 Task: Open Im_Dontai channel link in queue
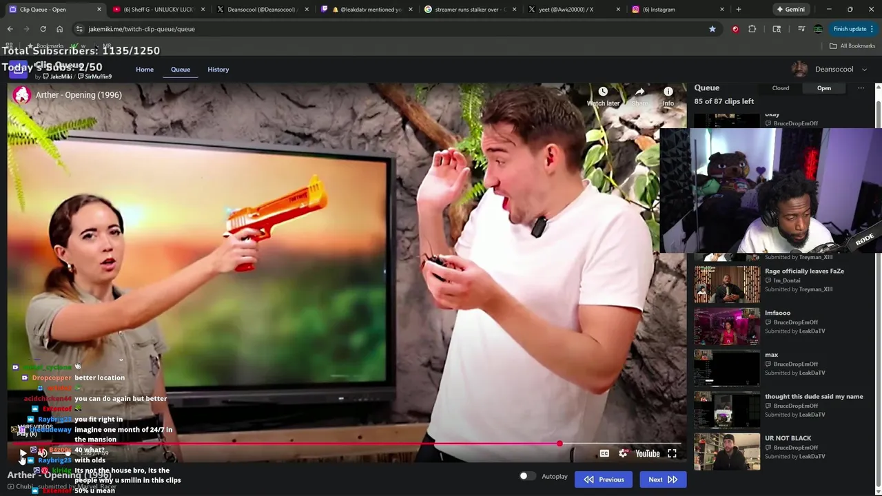tap(787, 280)
